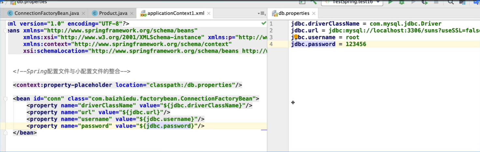Switch to the Product.java tab
This screenshot has width=480, height=152.
[113, 13]
